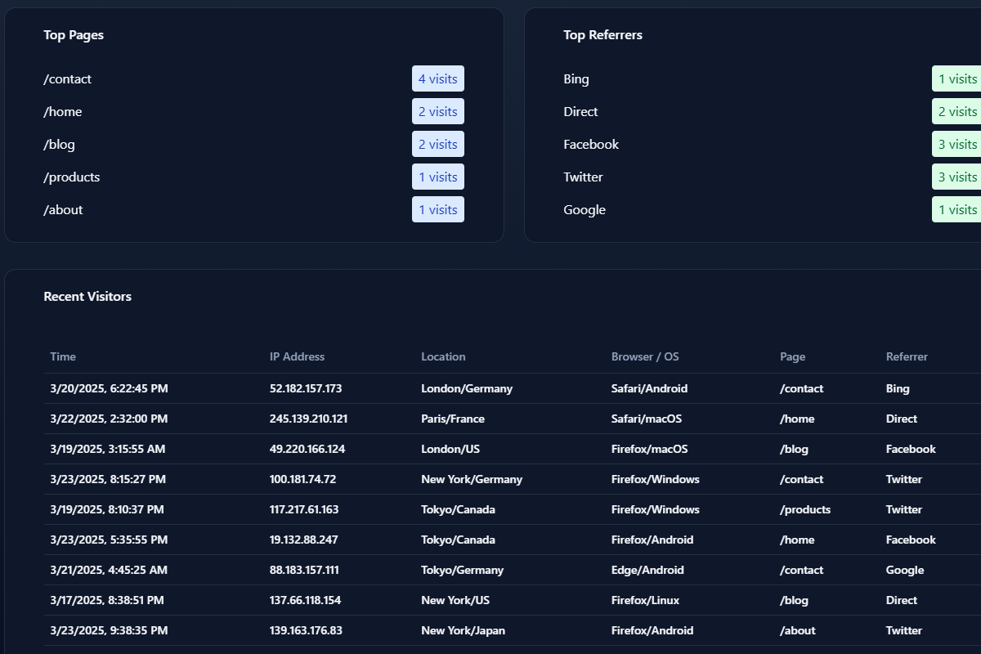The width and height of the screenshot is (981, 654).
Task: Select IP address 117.217.61.163
Action: pyautogui.click(x=304, y=509)
